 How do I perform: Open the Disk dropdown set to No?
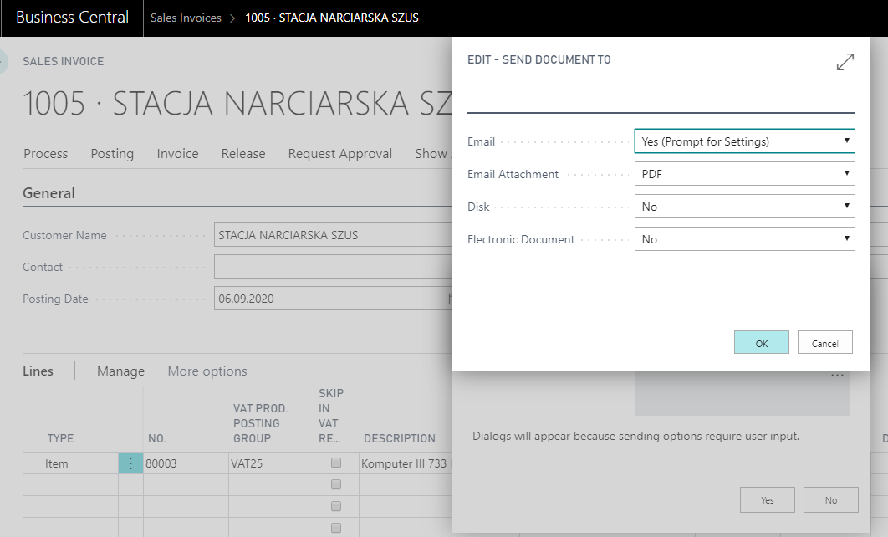[744, 207]
